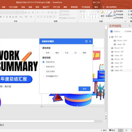Screen dimensions: 132x132
Task: Open the 形状填充 shape fill dropdown
Action: (x=119, y=11)
